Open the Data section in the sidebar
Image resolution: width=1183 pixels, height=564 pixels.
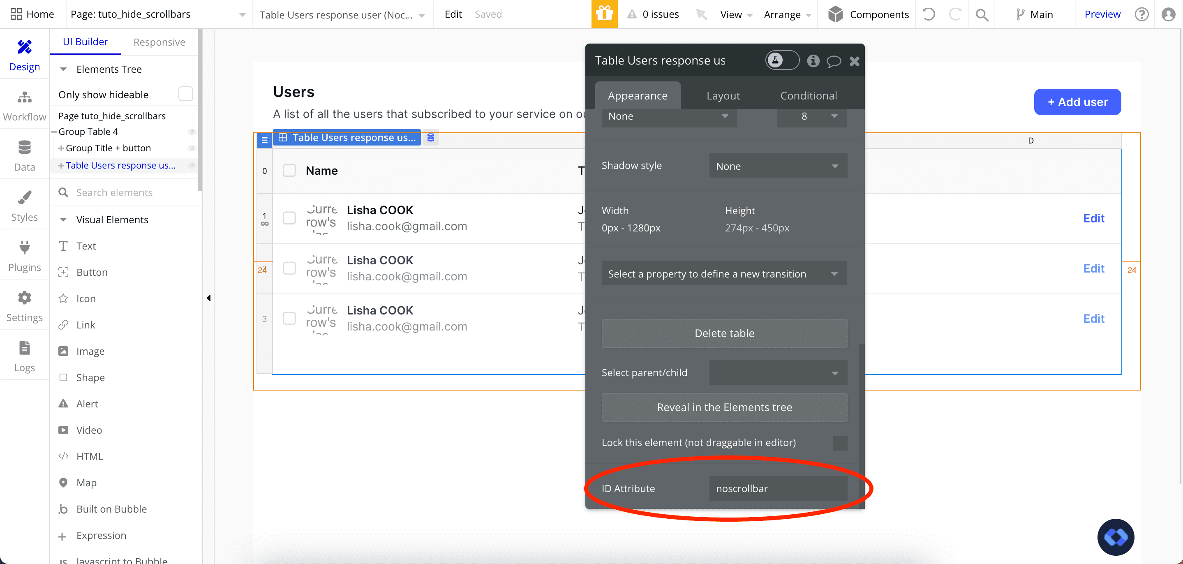(x=24, y=156)
